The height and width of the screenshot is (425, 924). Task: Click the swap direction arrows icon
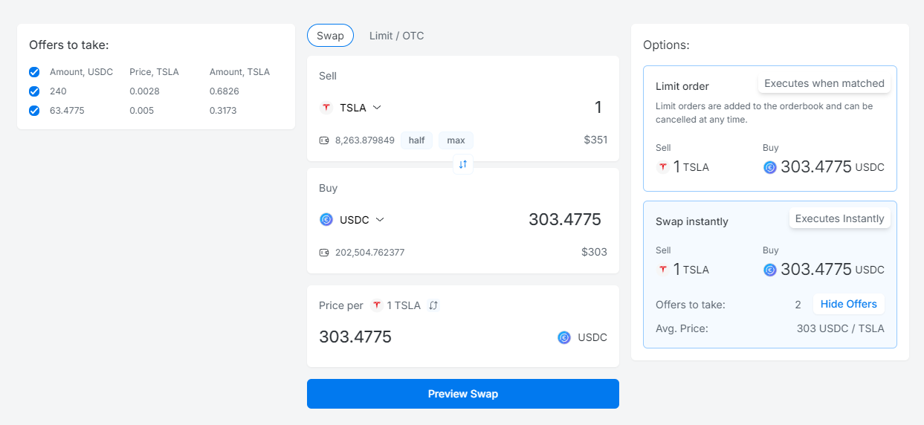point(462,164)
